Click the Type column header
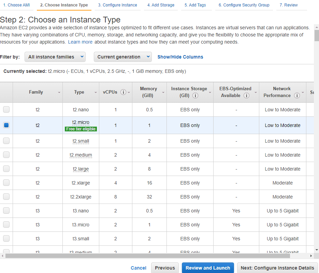Screen dimensions: 319x273 point(81,92)
